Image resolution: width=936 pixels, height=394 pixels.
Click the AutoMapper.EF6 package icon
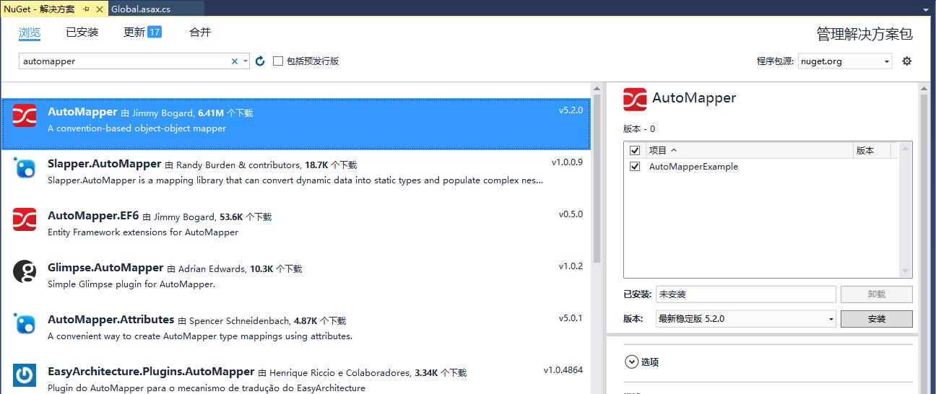pos(25,219)
